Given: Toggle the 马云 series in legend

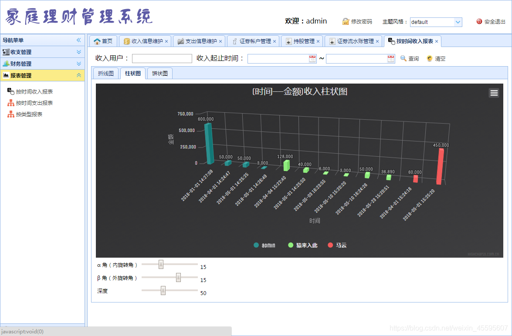Looking at the screenshot, I should pos(337,245).
